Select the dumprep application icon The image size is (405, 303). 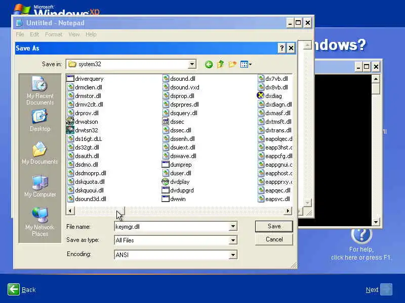[x=166, y=165]
